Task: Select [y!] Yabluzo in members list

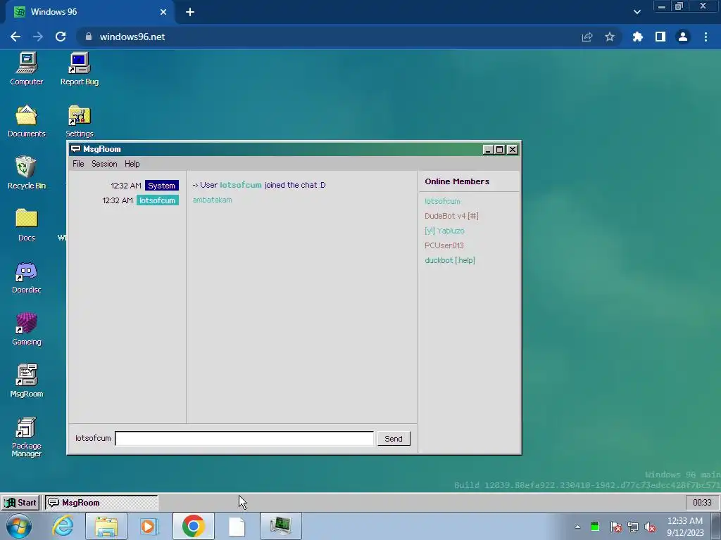Action: coord(445,231)
